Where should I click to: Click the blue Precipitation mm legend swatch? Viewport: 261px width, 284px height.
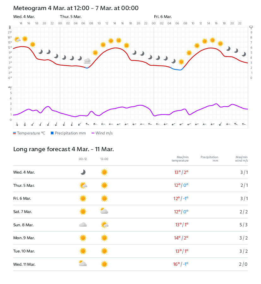click(x=52, y=133)
